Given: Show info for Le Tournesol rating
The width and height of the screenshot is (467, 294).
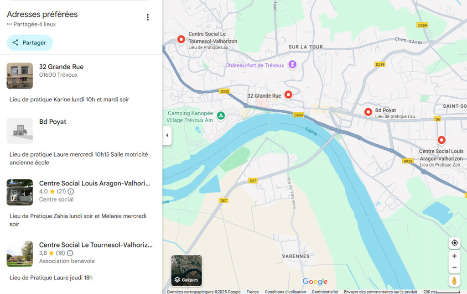Looking at the screenshot, I should 70,253.
